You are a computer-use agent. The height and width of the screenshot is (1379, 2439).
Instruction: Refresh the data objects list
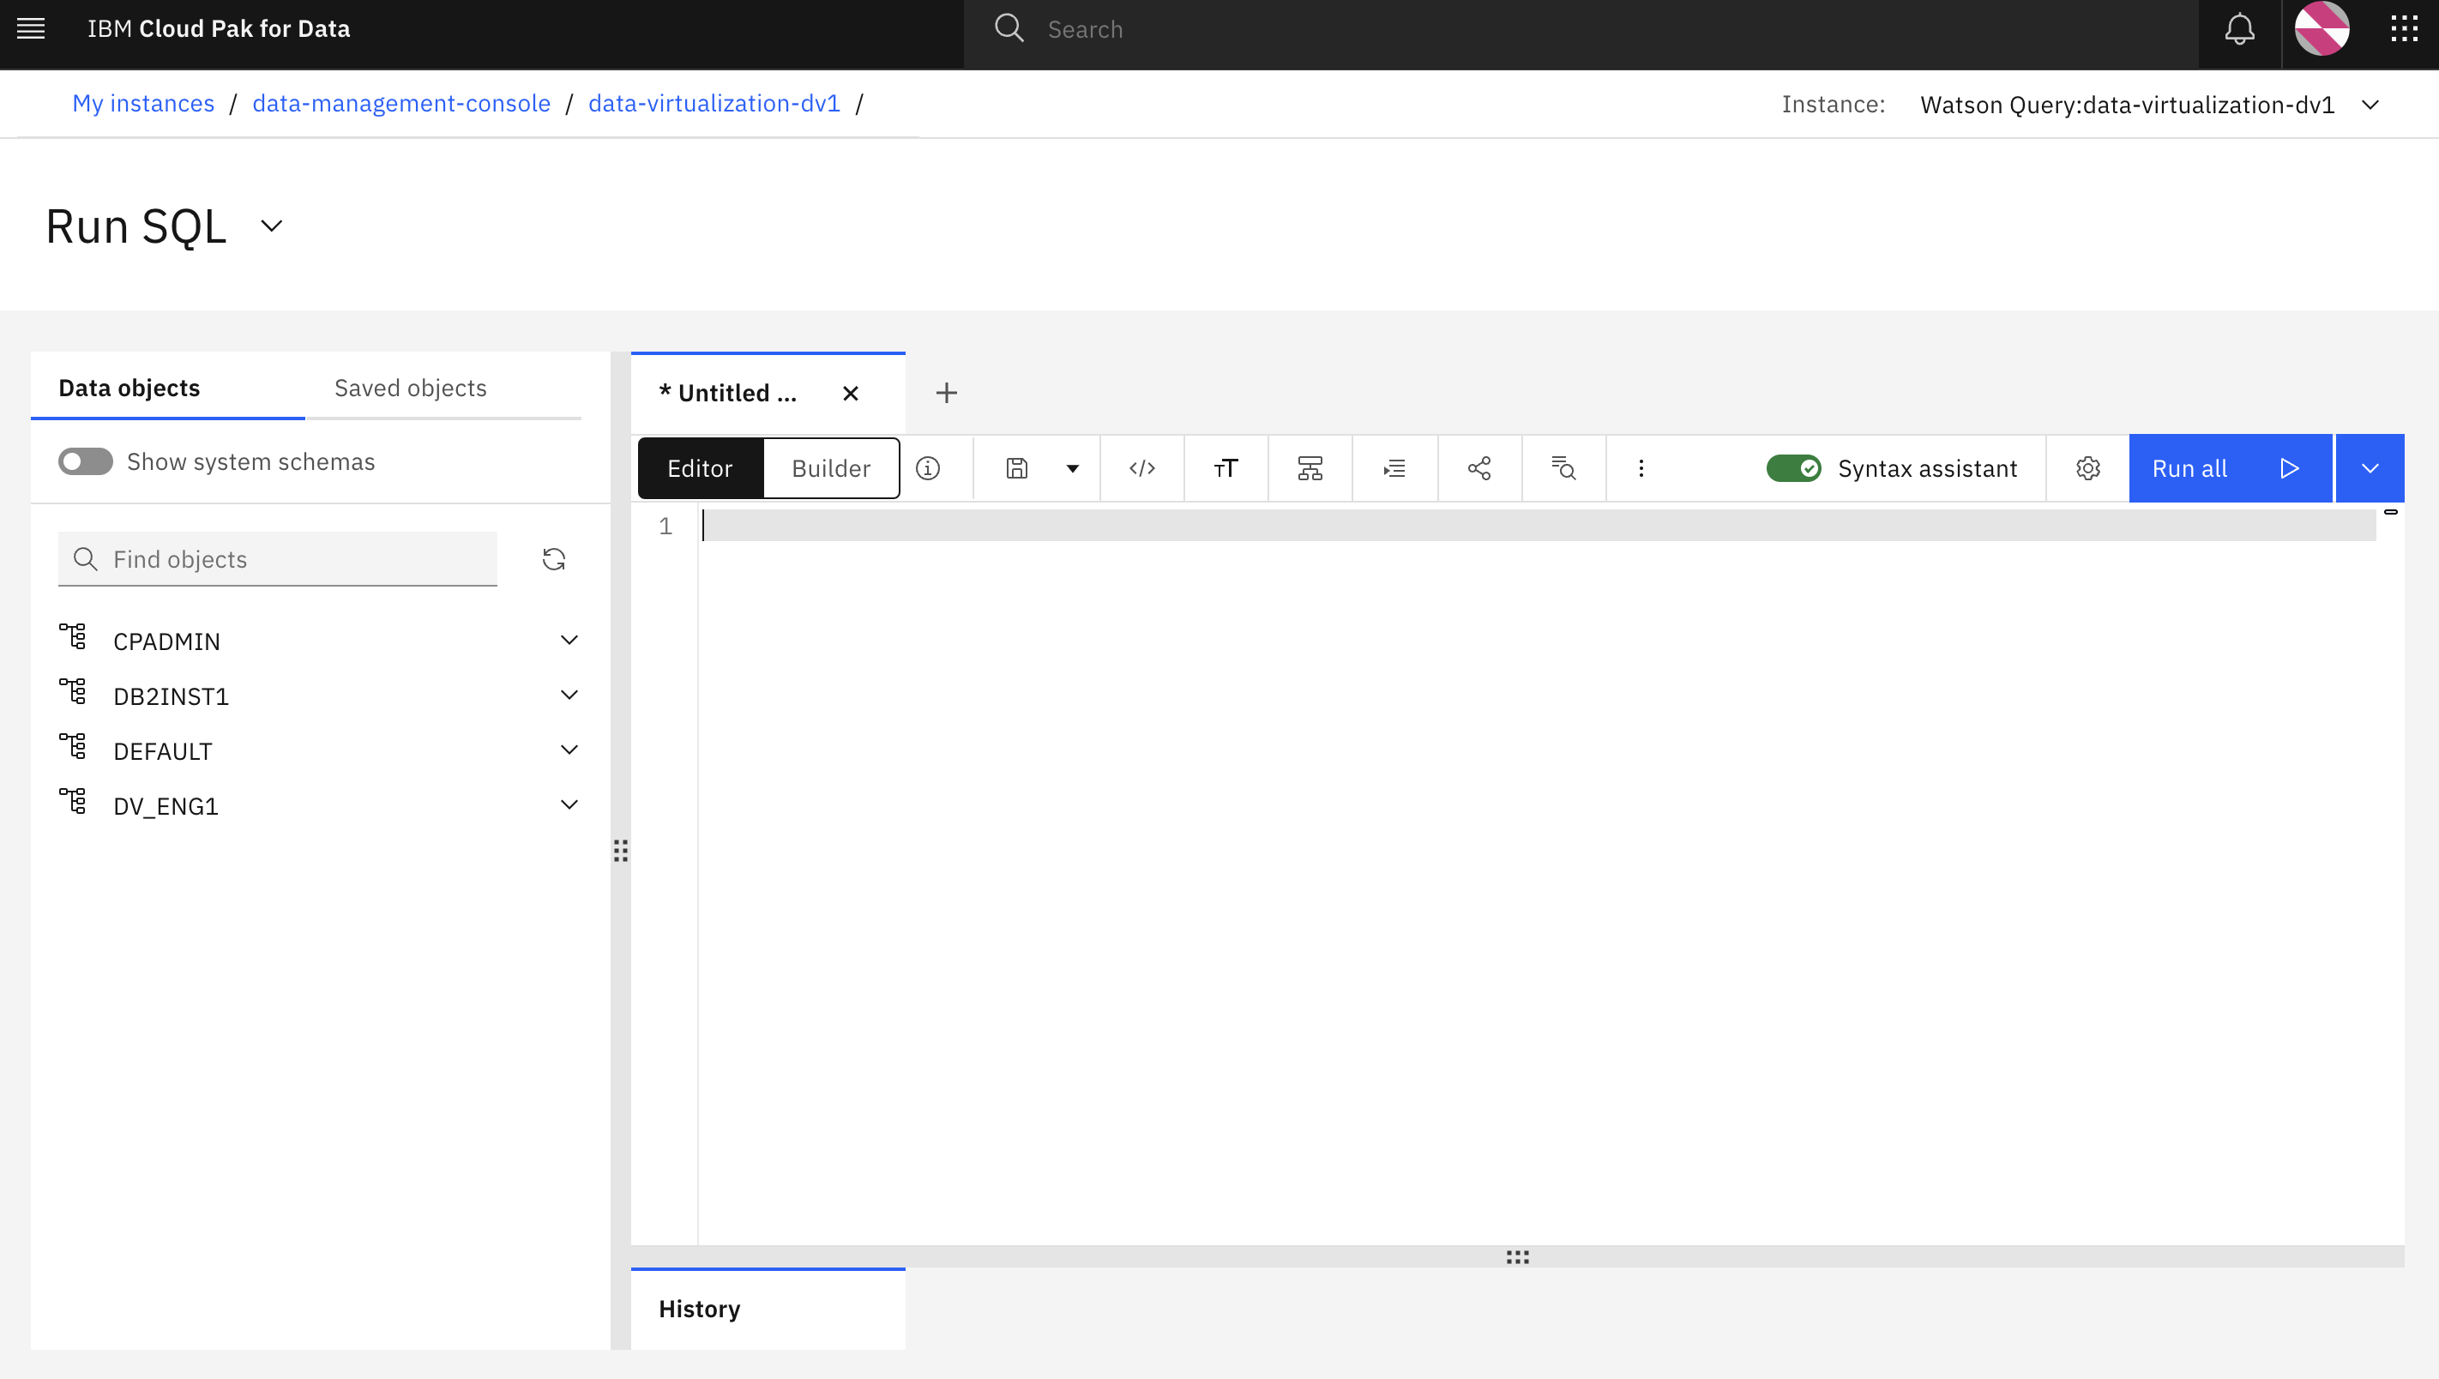click(x=554, y=559)
